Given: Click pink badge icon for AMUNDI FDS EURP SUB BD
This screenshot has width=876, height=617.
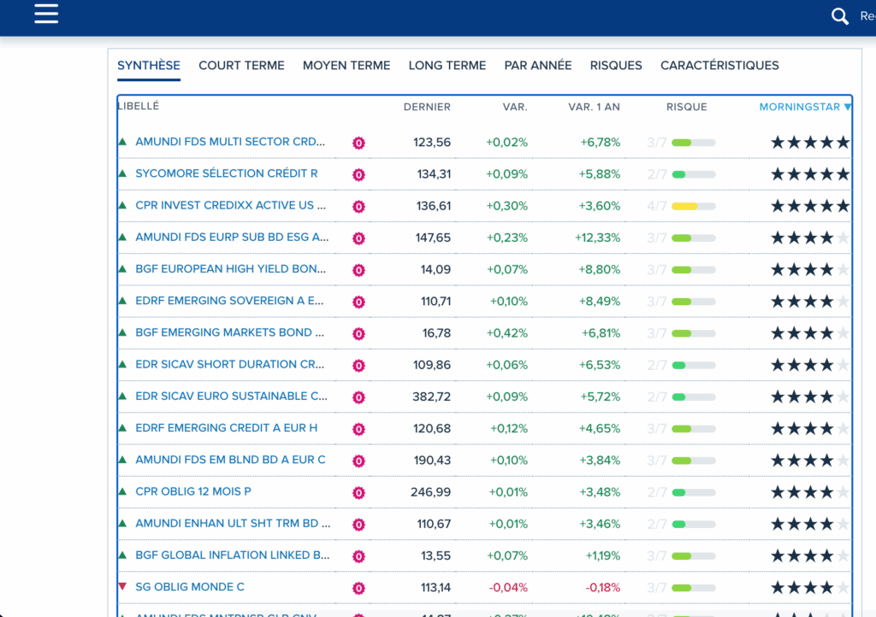Looking at the screenshot, I should [358, 238].
